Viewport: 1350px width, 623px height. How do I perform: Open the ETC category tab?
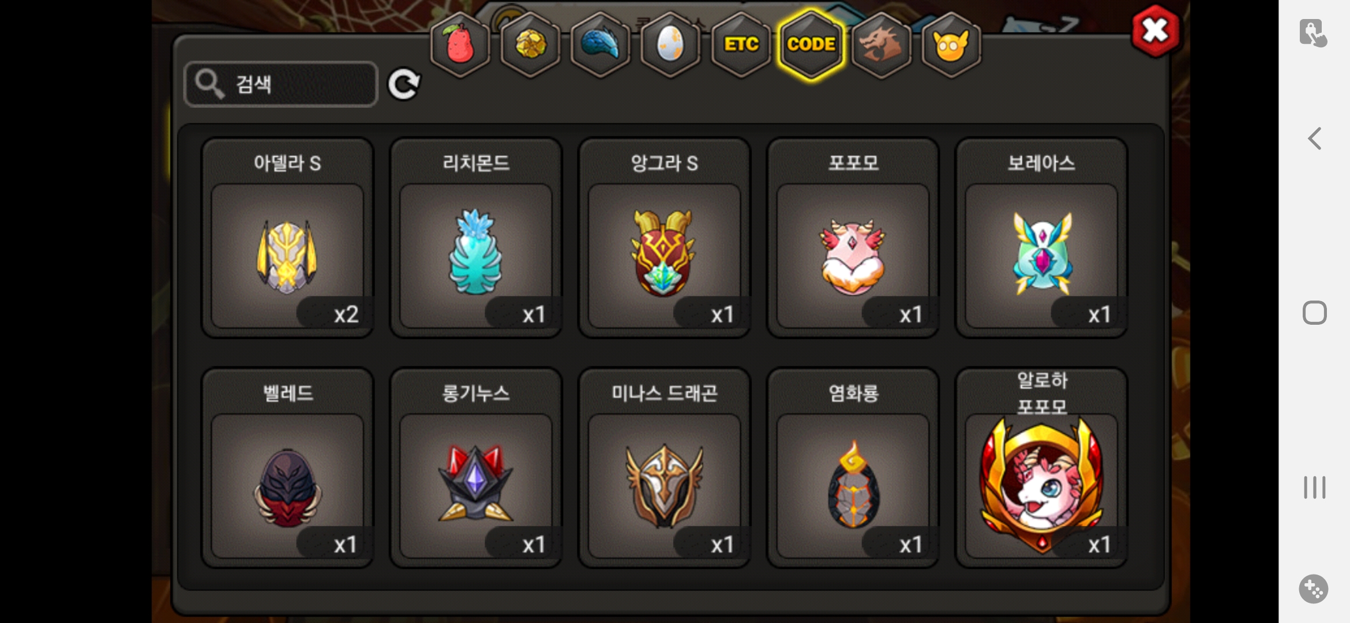coord(741,44)
